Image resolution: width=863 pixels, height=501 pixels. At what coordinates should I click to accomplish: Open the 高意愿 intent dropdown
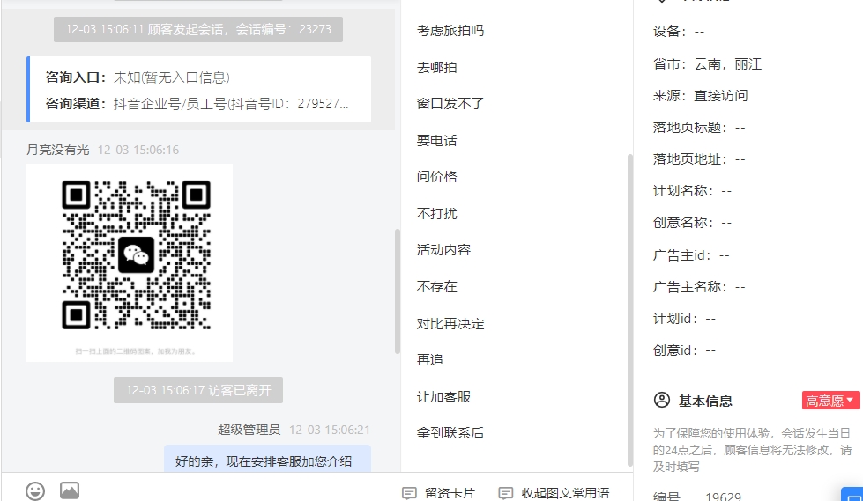(x=830, y=401)
